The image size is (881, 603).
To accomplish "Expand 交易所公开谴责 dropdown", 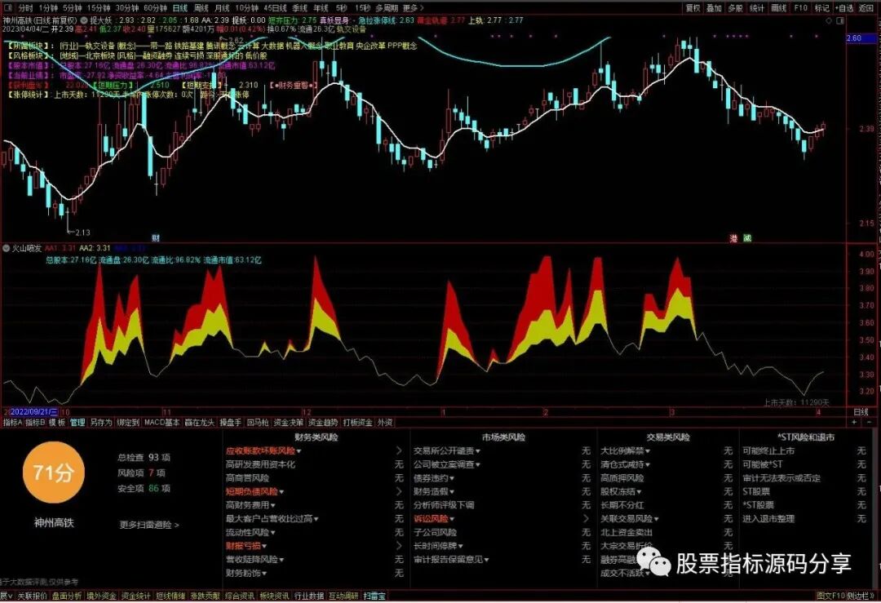I will [477, 450].
